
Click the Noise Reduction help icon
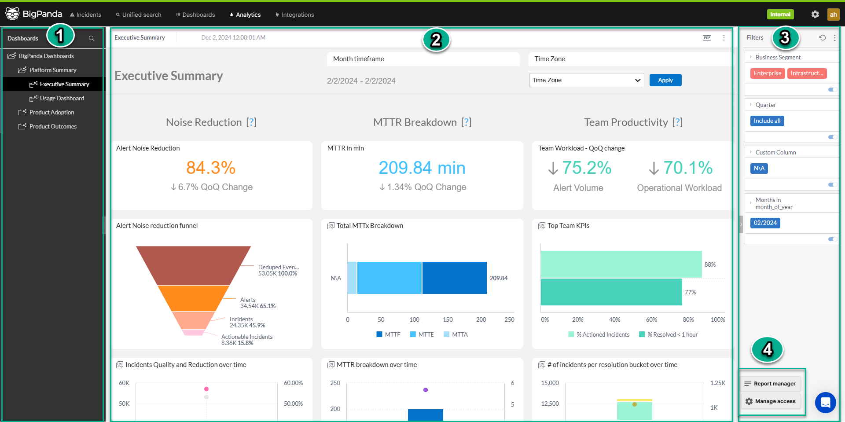[x=252, y=122]
